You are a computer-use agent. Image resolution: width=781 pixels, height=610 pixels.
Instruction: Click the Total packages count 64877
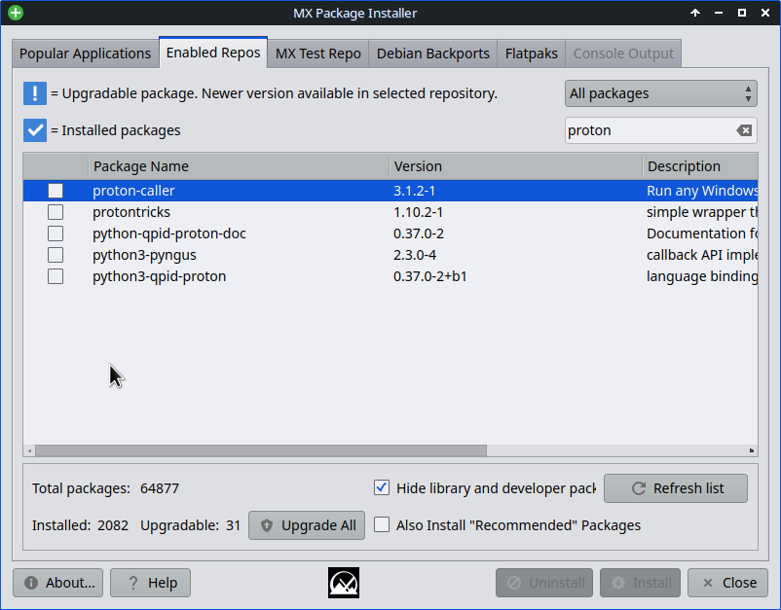(160, 488)
